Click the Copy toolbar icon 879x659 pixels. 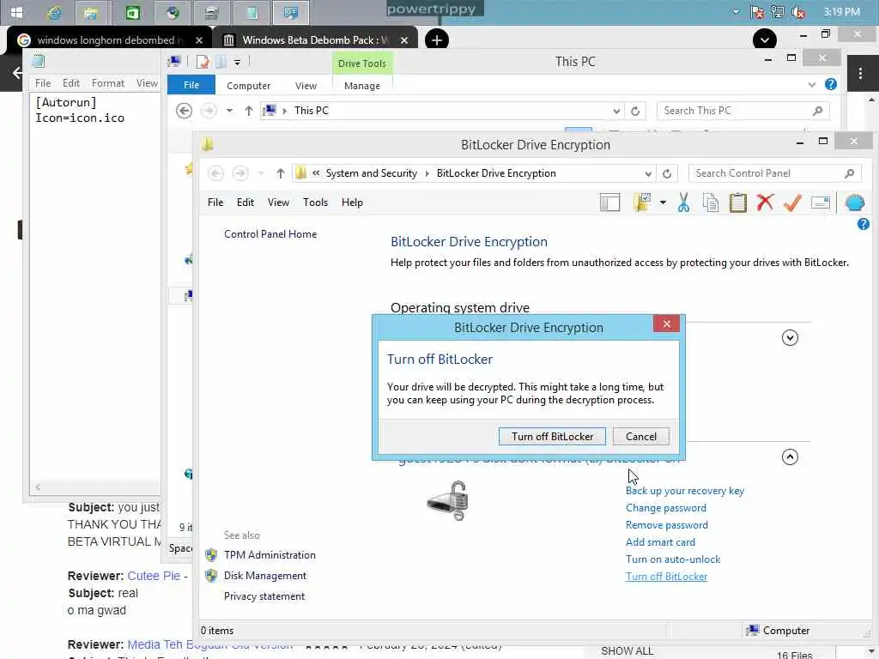tap(710, 203)
